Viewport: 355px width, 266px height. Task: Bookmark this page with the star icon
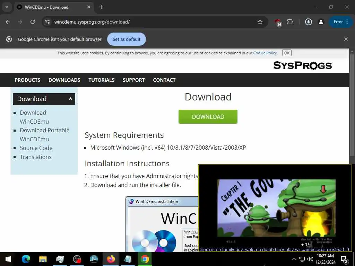[x=260, y=22]
